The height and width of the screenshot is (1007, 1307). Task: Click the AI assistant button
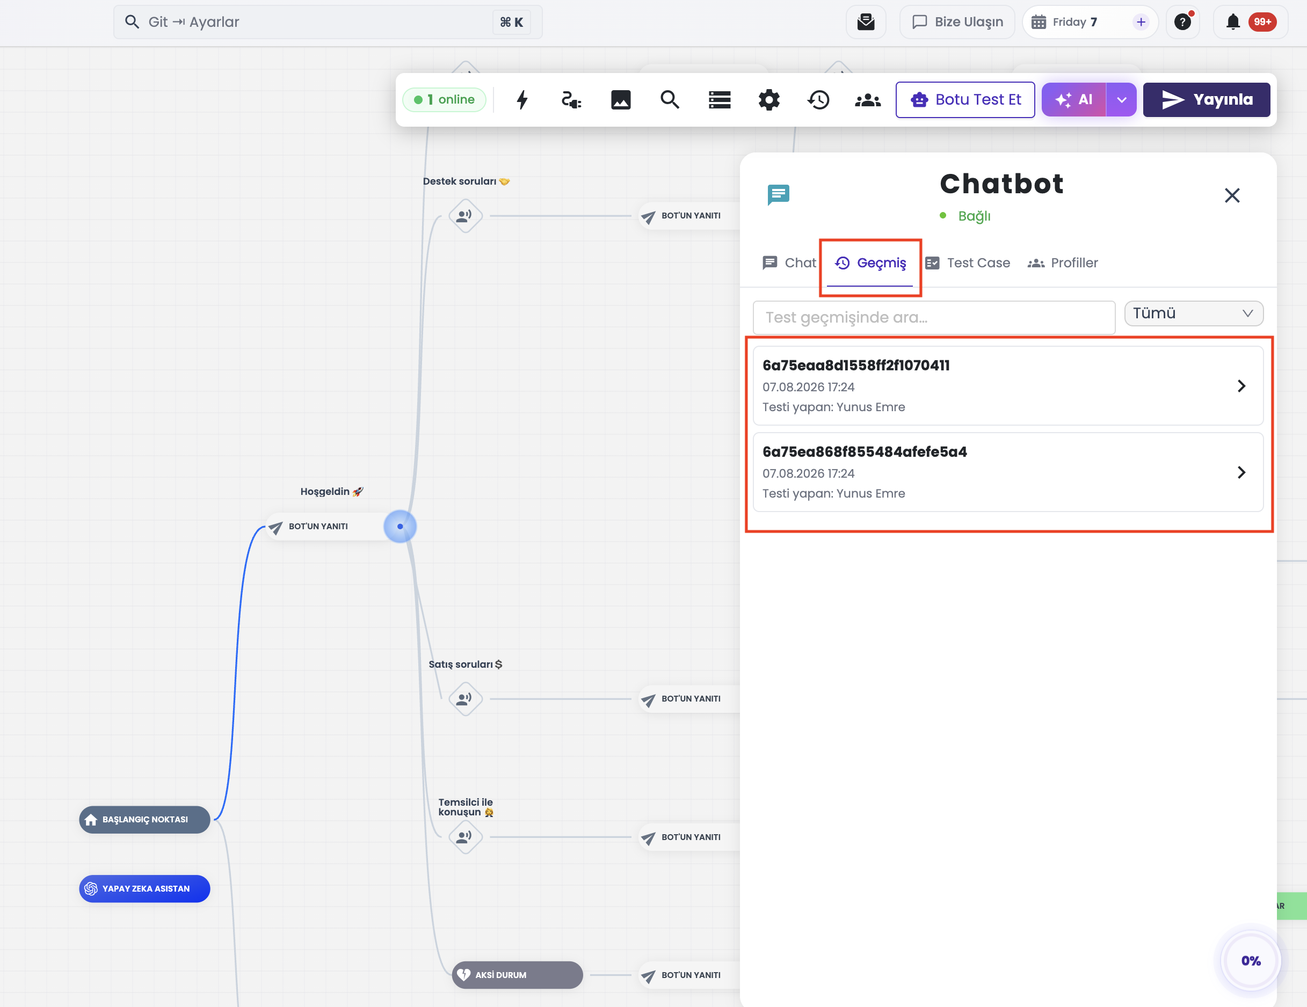point(1073,99)
